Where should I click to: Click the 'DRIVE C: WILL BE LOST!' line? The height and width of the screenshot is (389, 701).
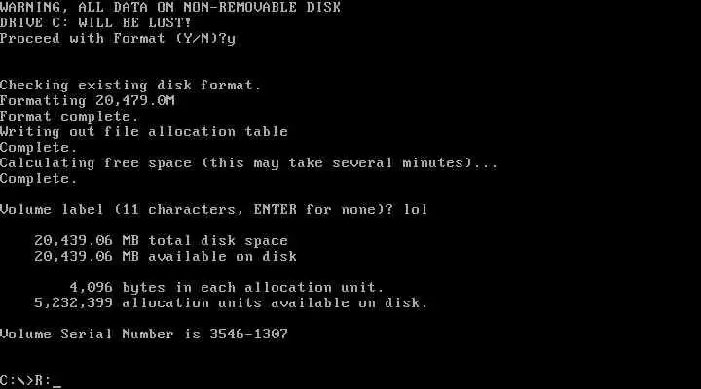(95, 22)
